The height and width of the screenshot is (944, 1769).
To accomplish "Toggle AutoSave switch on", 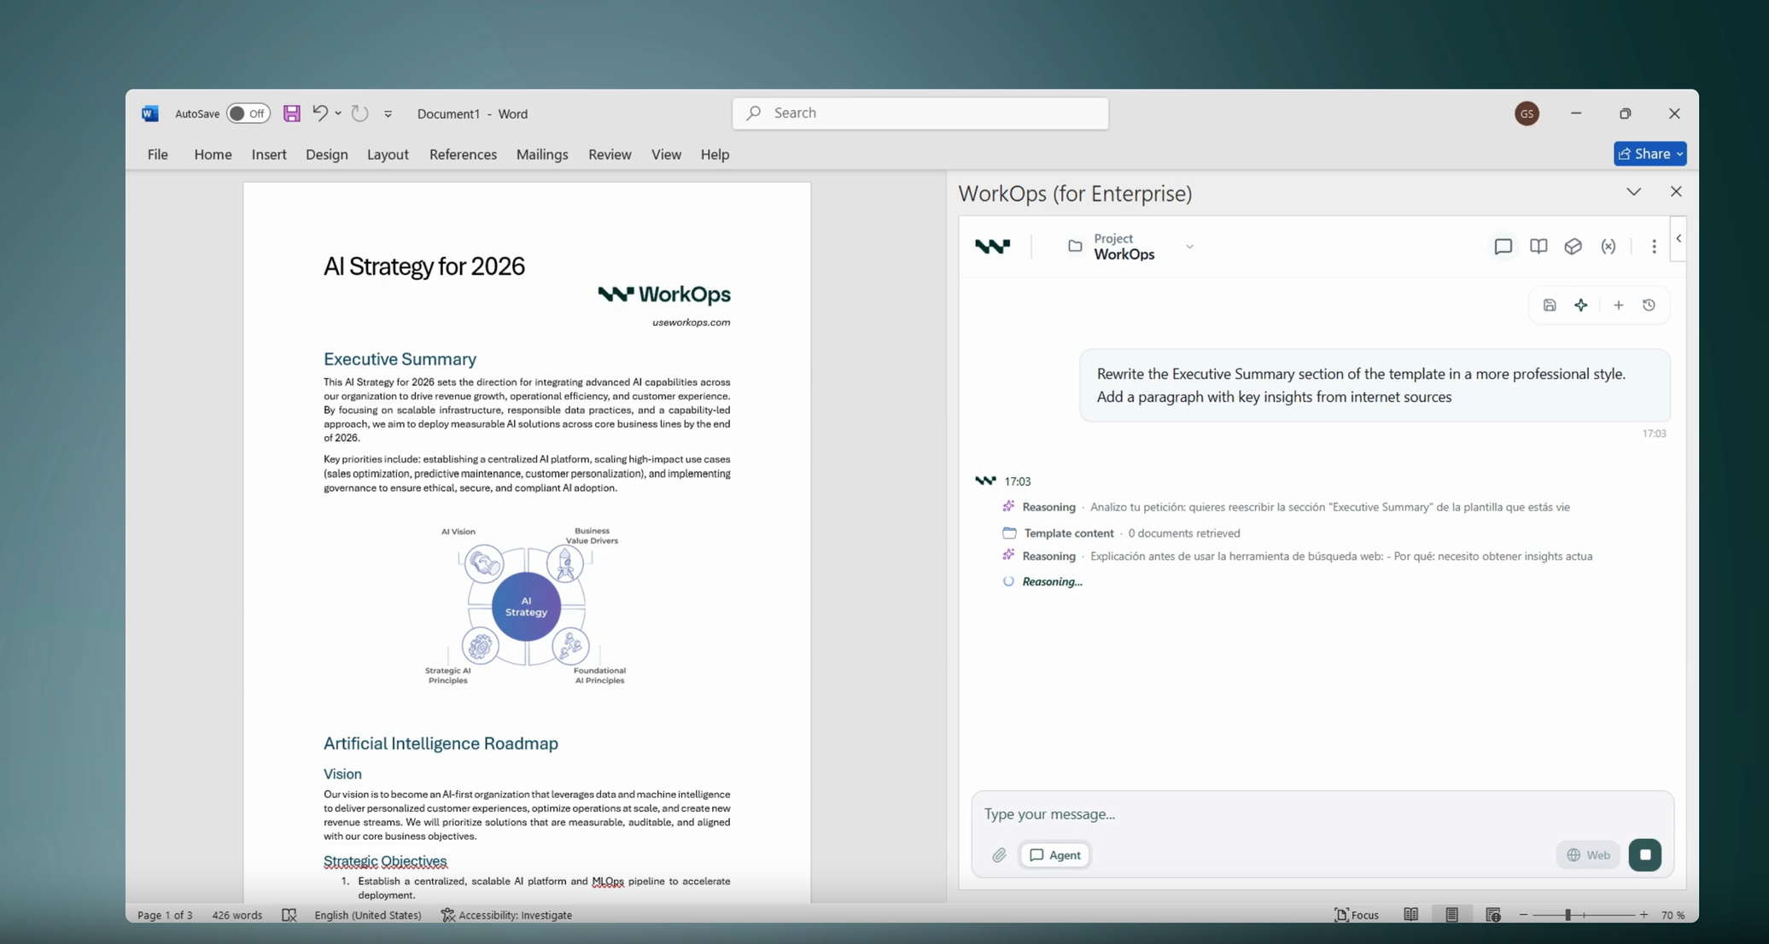I will coord(248,114).
